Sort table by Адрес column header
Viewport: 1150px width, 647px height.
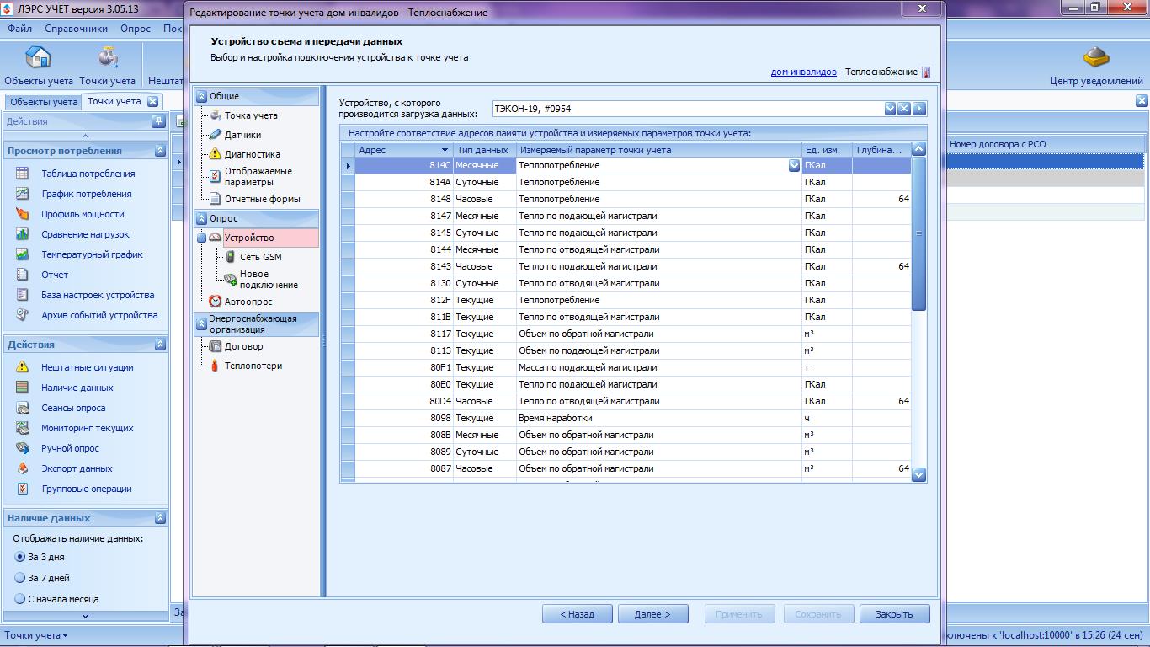[x=404, y=150]
